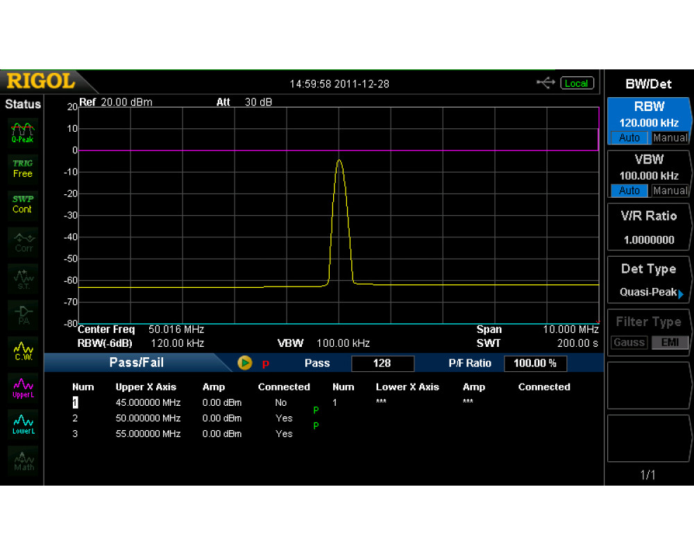The image size is (694, 555).
Task: Click the Corr correction status icon
Action: (x=23, y=241)
